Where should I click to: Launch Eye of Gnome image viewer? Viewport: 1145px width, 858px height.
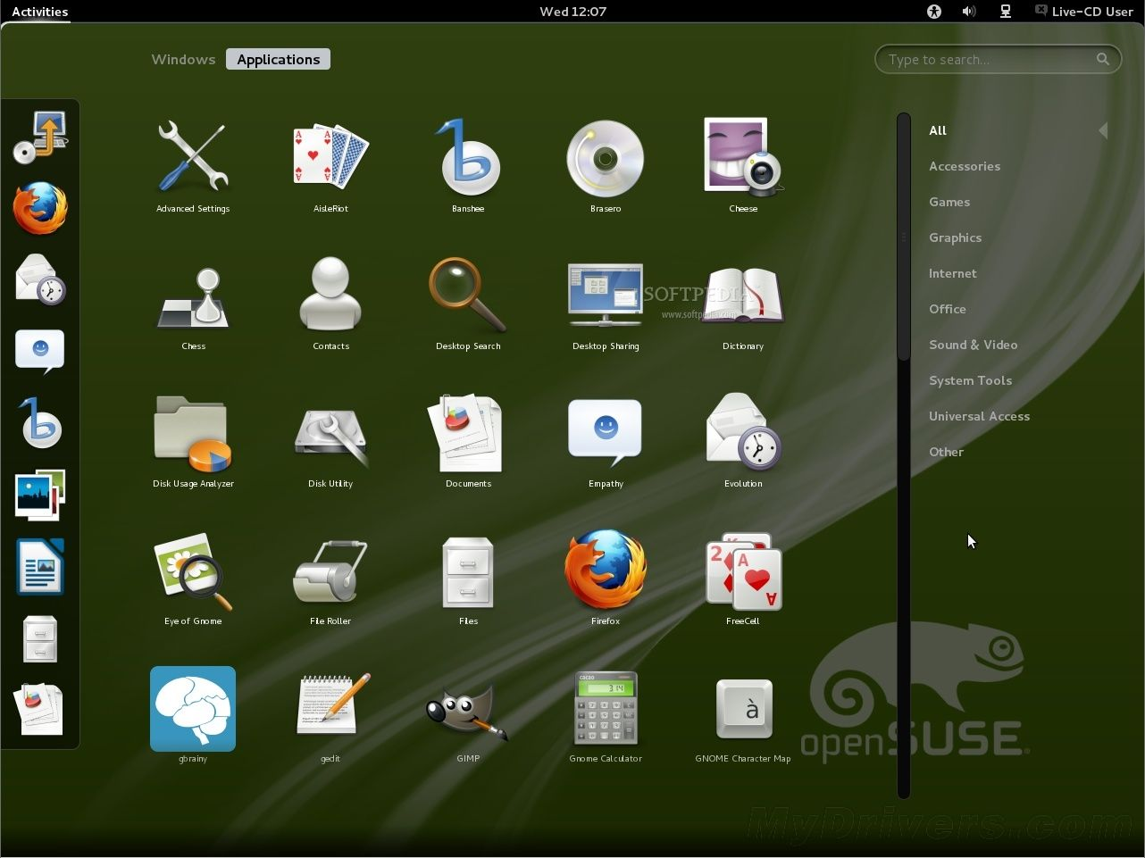point(193,571)
